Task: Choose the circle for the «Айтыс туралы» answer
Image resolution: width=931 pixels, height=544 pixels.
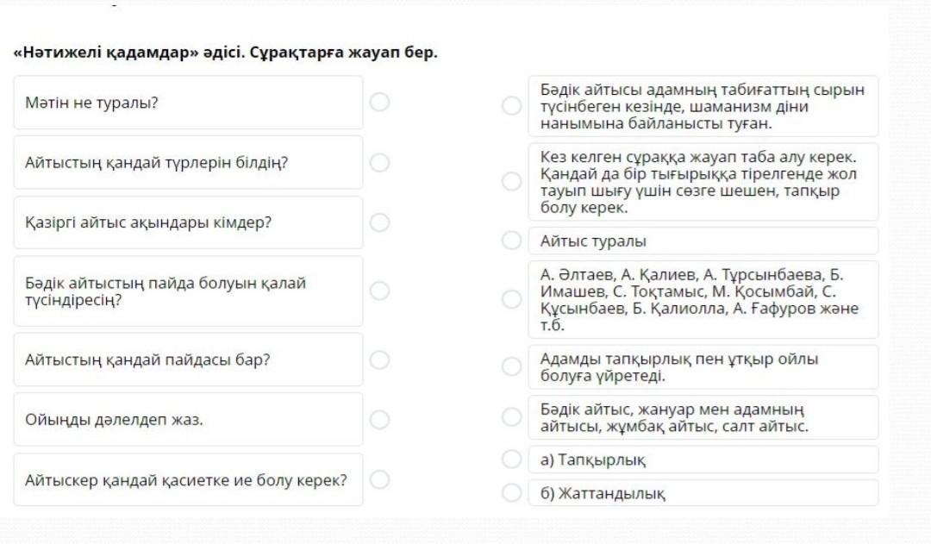Action: point(512,241)
